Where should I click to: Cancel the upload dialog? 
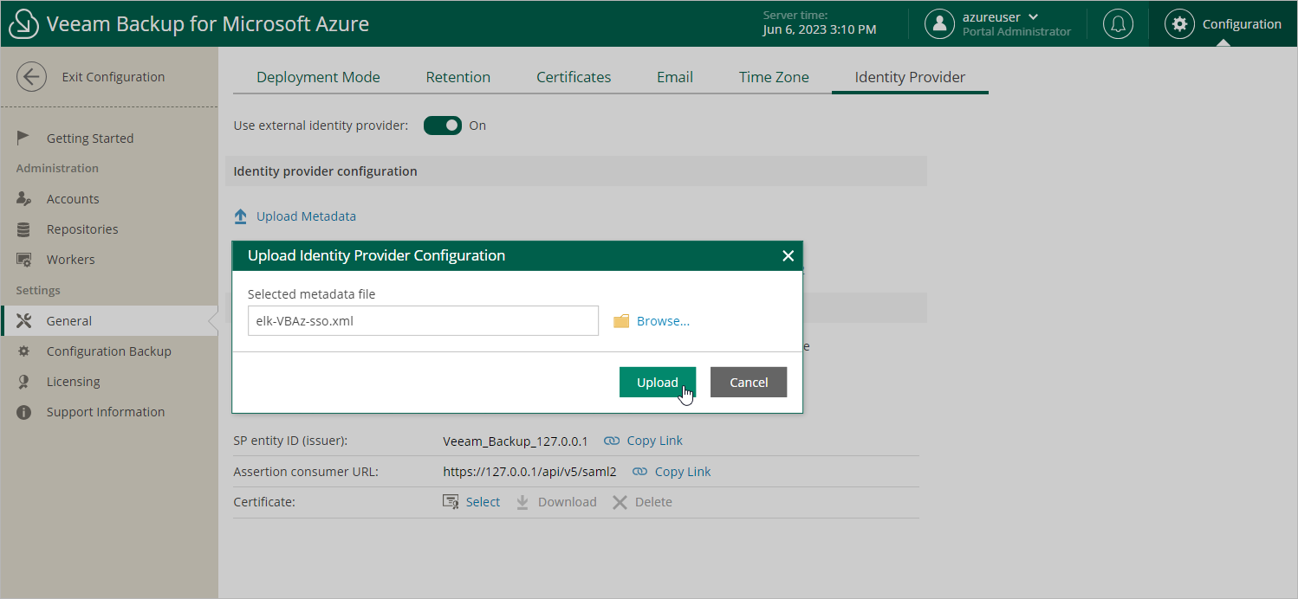pos(749,383)
